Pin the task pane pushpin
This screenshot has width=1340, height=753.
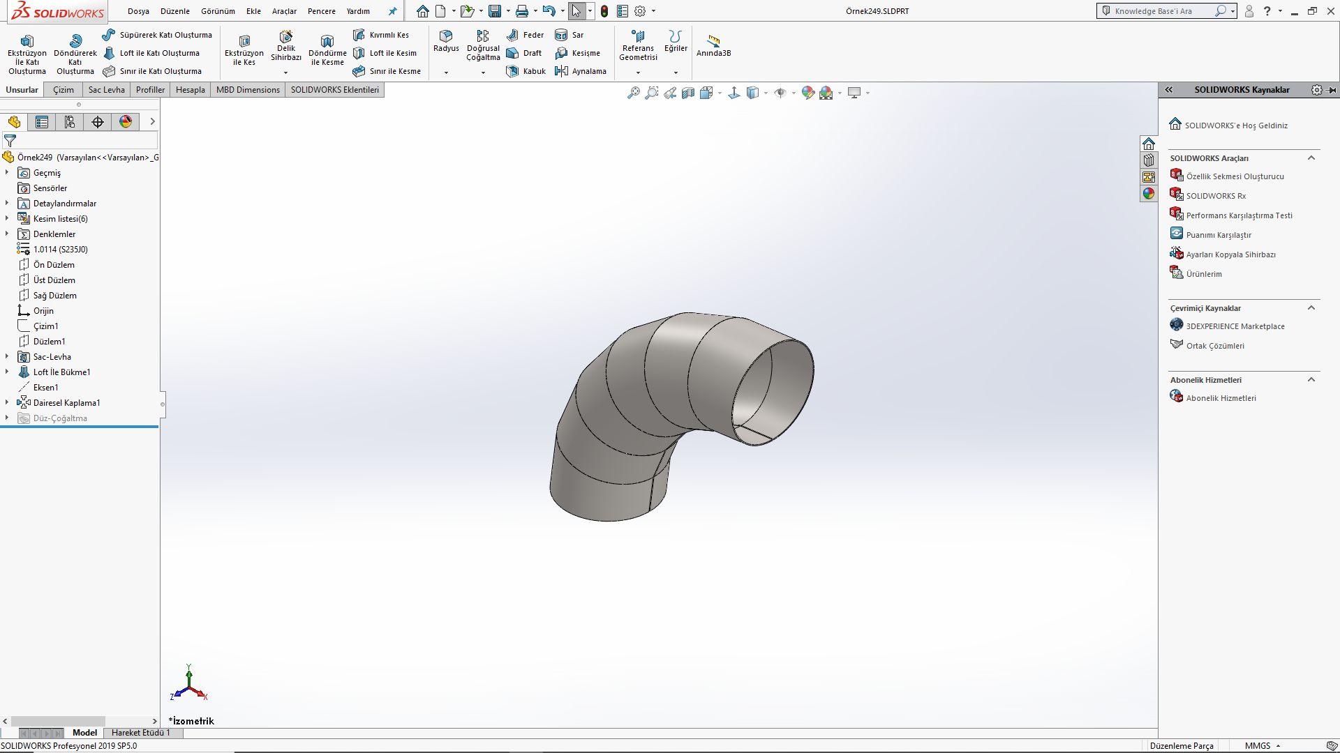point(1332,90)
